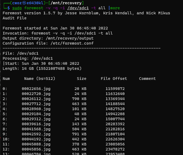The height and width of the screenshot is (155, 183).
Task: Click the Kali logo icon in prompt
Action: click(x=24, y=3)
